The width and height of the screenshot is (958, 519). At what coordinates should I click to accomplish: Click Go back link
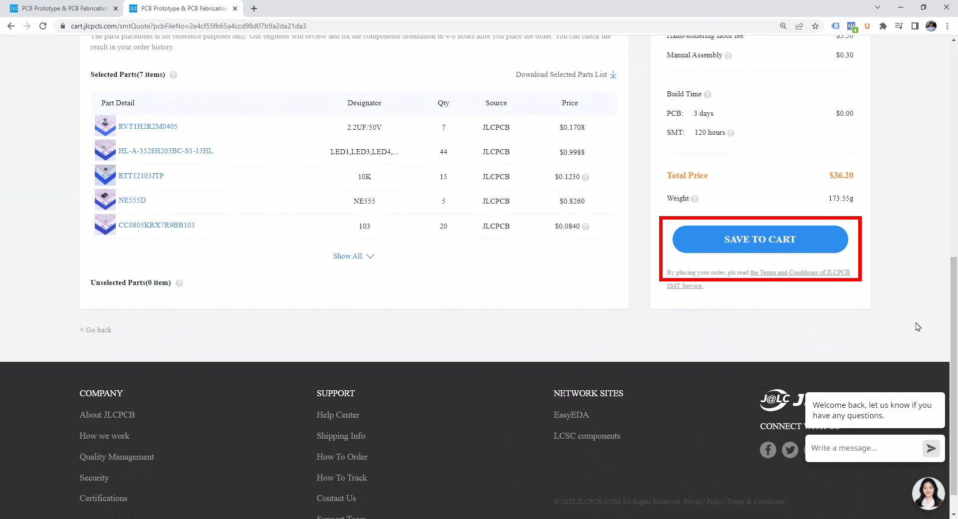pyautogui.click(x=95, y=330)
